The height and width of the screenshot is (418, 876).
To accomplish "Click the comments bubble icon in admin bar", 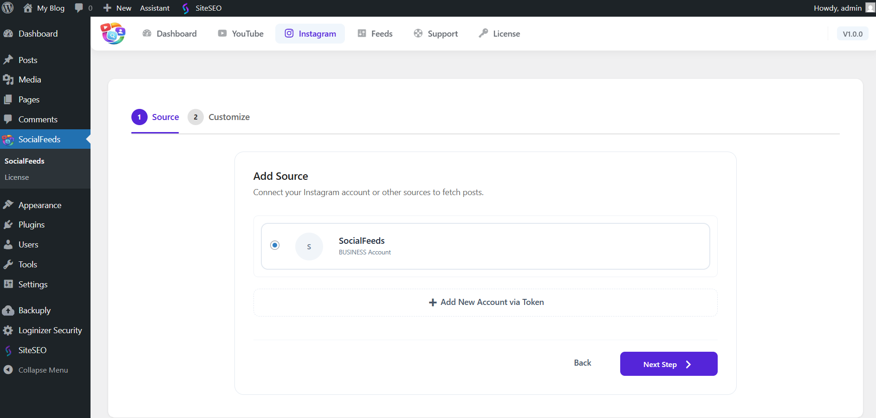I will coord(79,8).
